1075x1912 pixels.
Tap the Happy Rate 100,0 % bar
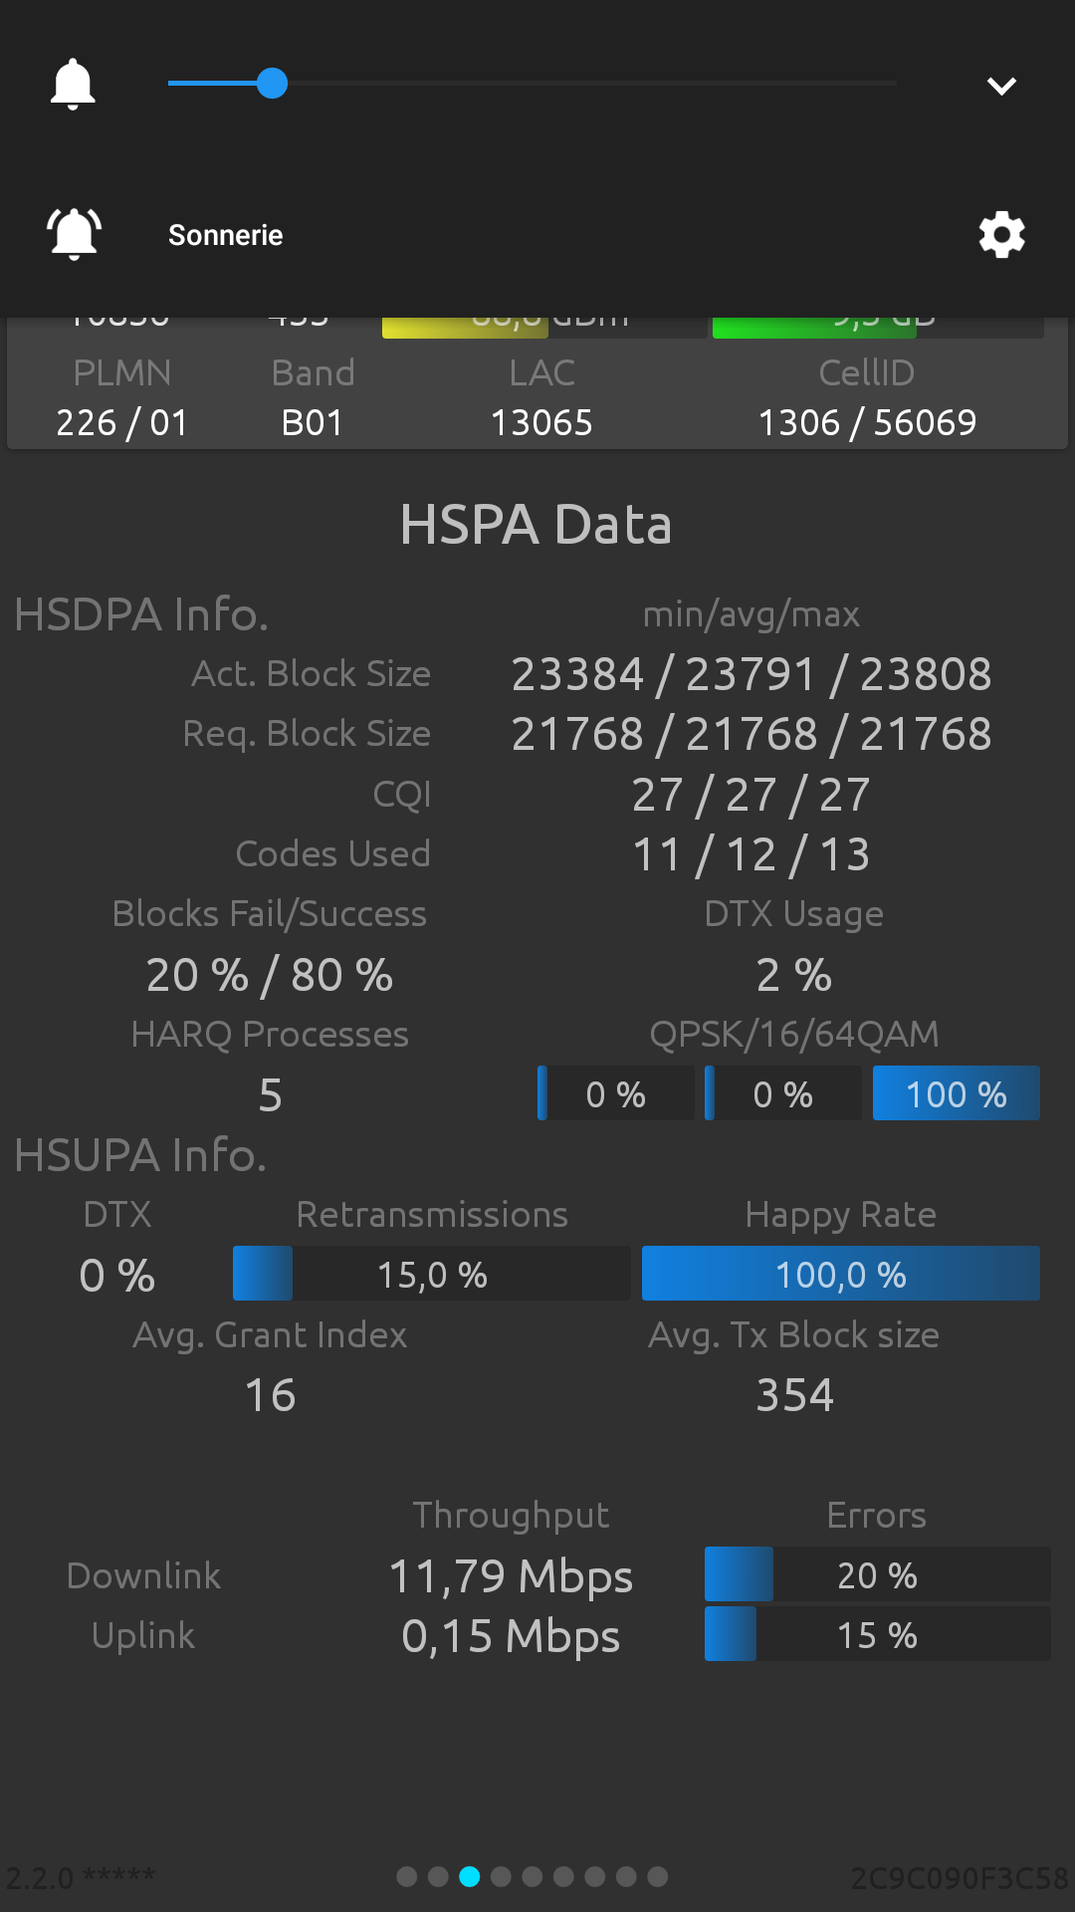coord(841,1274)
